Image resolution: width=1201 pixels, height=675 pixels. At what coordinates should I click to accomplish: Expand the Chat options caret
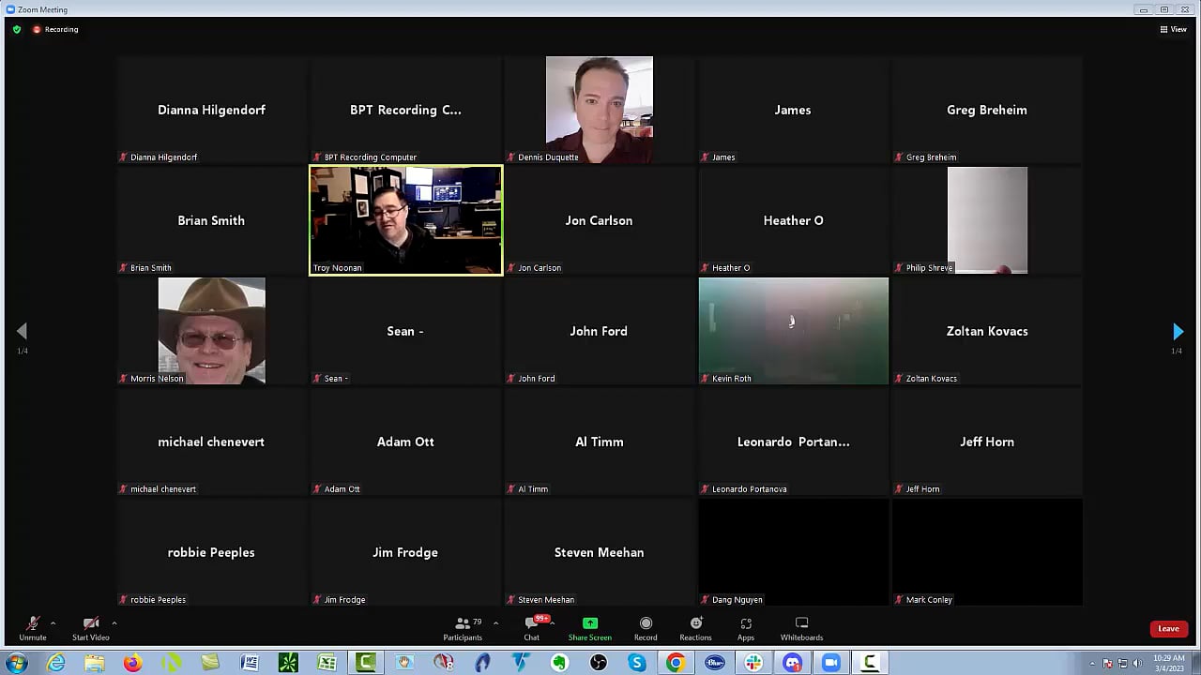(x=553, y=622)
